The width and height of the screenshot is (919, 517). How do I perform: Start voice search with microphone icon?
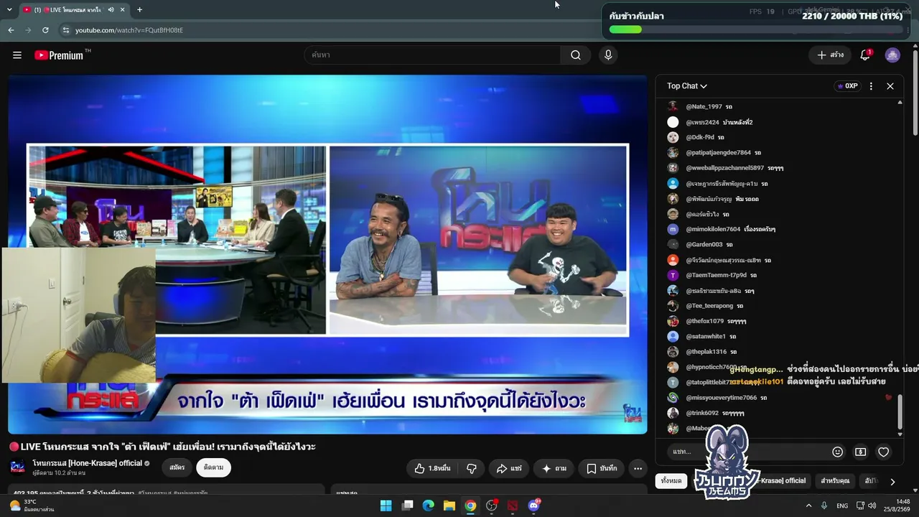[x=608, y=55]
